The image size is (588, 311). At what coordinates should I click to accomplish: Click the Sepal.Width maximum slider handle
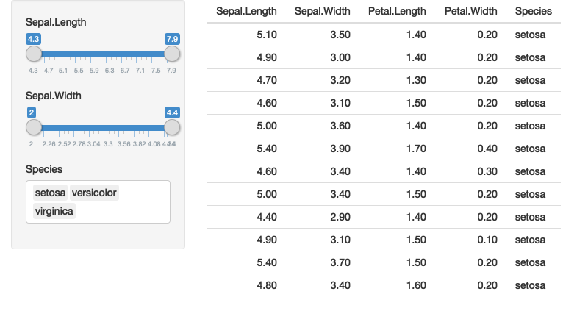point(172,127)
